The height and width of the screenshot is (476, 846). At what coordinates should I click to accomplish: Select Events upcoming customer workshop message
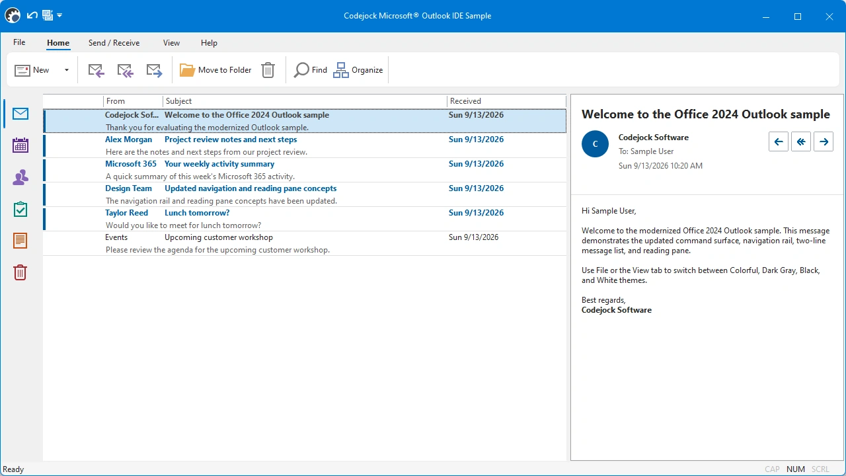tap(305, 243)
